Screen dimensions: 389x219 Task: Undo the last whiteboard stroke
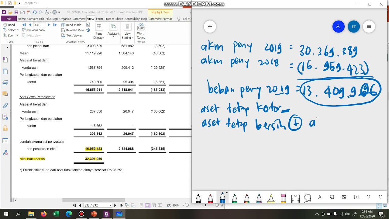click(368, 197)
